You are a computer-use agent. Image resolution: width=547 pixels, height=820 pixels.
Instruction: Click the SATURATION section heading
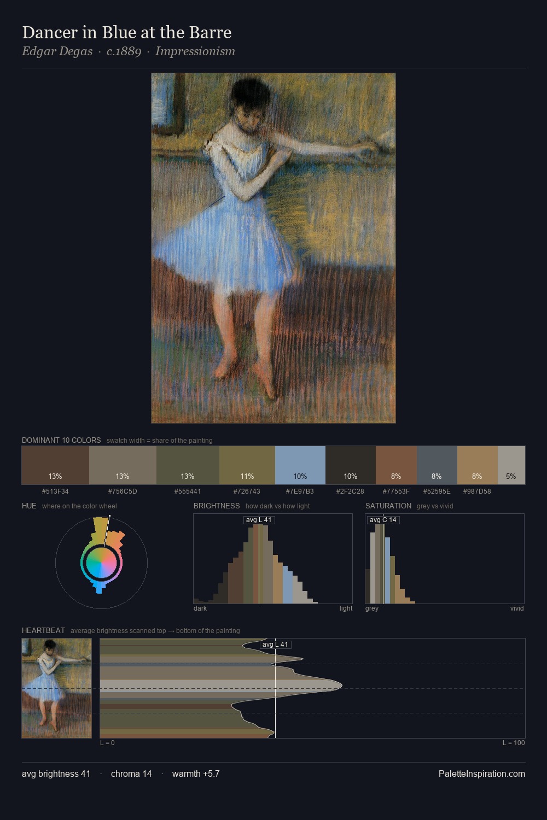(x=388, y=506)
